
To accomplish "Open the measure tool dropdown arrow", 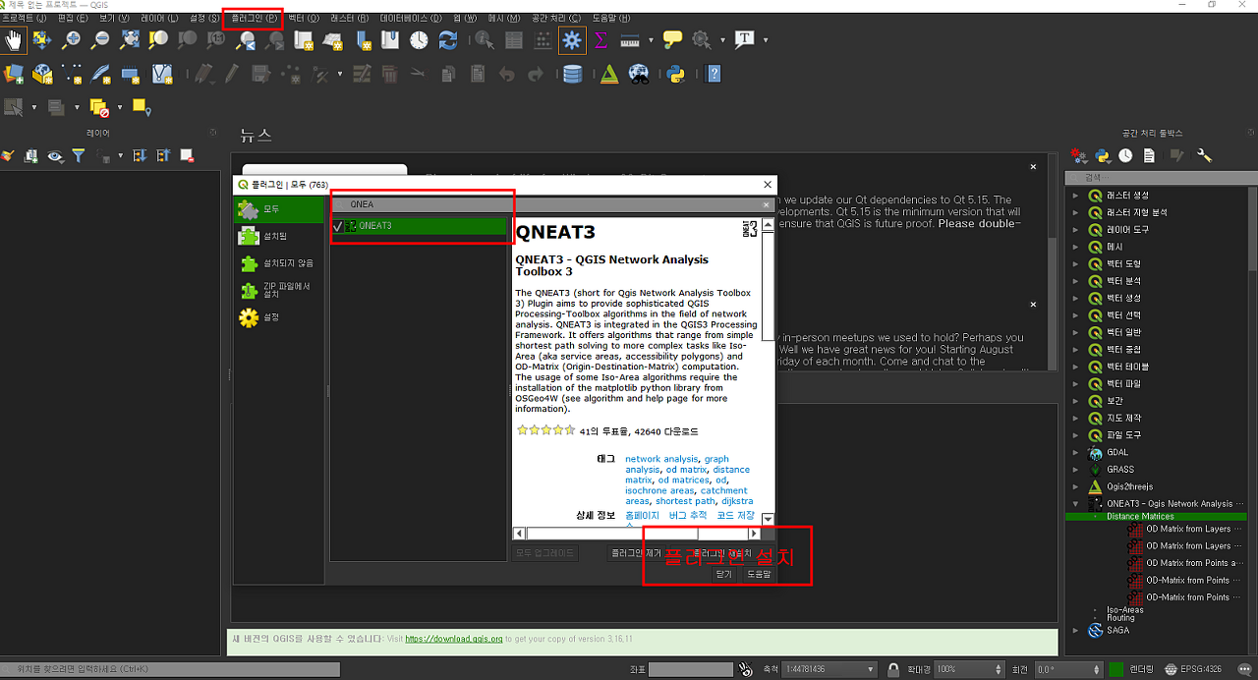I will click(652, 40).
